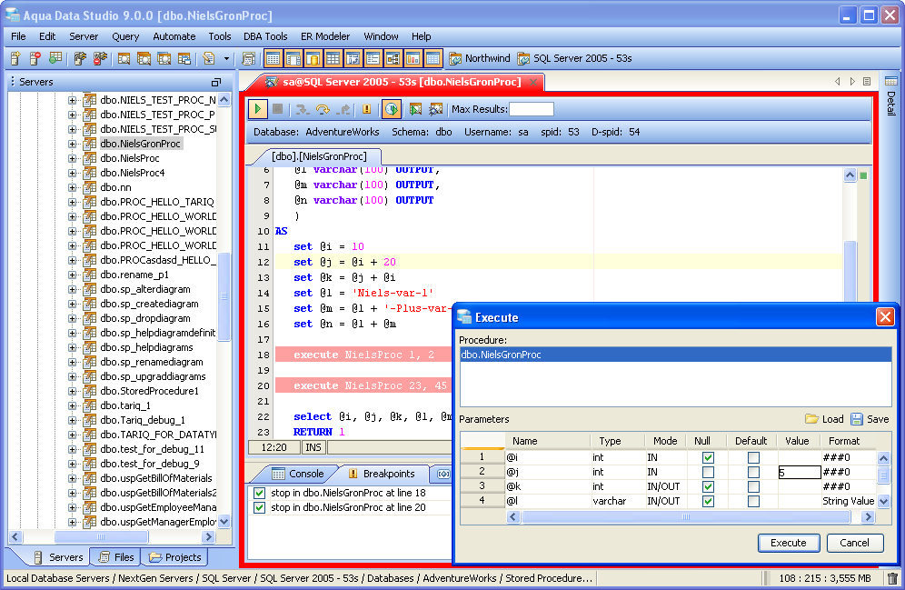
Task: Click the Cancel button in the dialog
Action: point(854,543)
